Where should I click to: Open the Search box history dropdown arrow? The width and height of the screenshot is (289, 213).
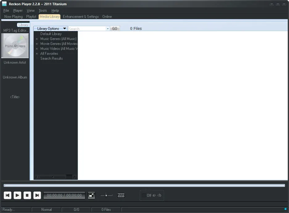pos(108,29)
